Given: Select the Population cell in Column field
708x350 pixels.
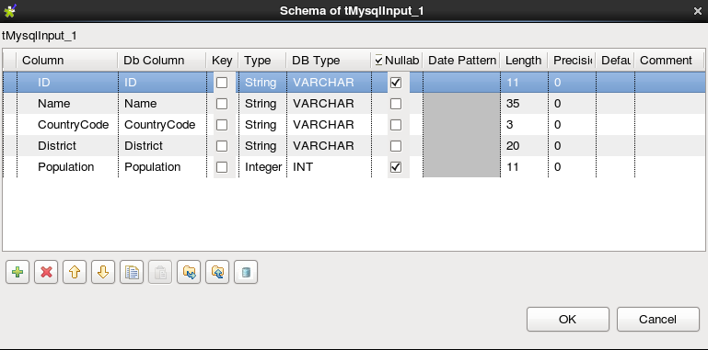Looking at the screenshot, I should (x=68, y=167).
